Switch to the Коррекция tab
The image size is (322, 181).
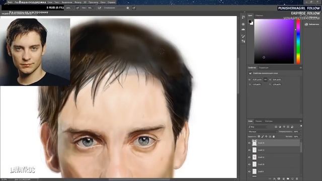[264, 67]
